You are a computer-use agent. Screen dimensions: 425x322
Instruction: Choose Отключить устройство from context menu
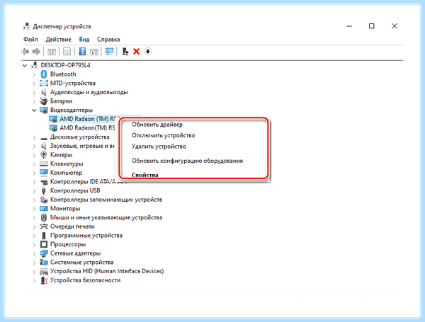coord(164,135)
